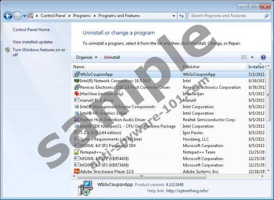Open Turn Windows features on or off

[x=39, y=52]
